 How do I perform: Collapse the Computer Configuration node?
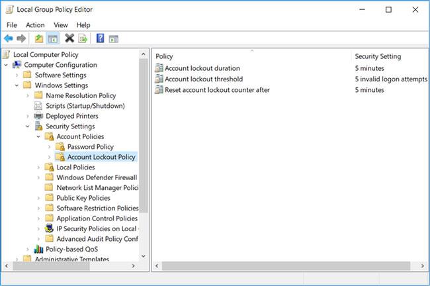coord(6,65)
